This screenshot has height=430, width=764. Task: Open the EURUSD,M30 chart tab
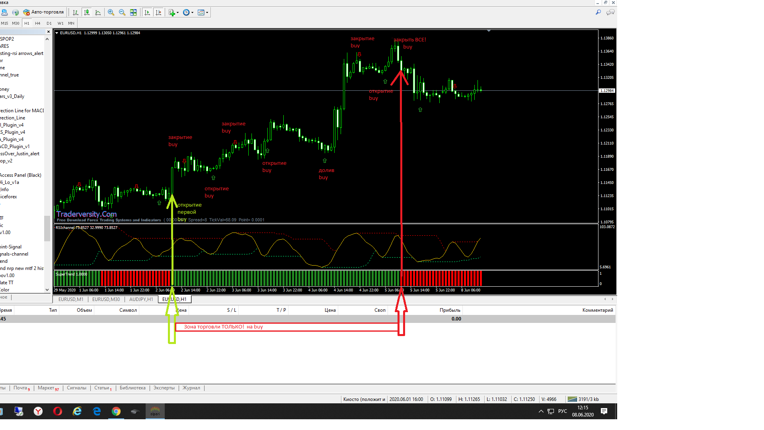click(106, 299)
